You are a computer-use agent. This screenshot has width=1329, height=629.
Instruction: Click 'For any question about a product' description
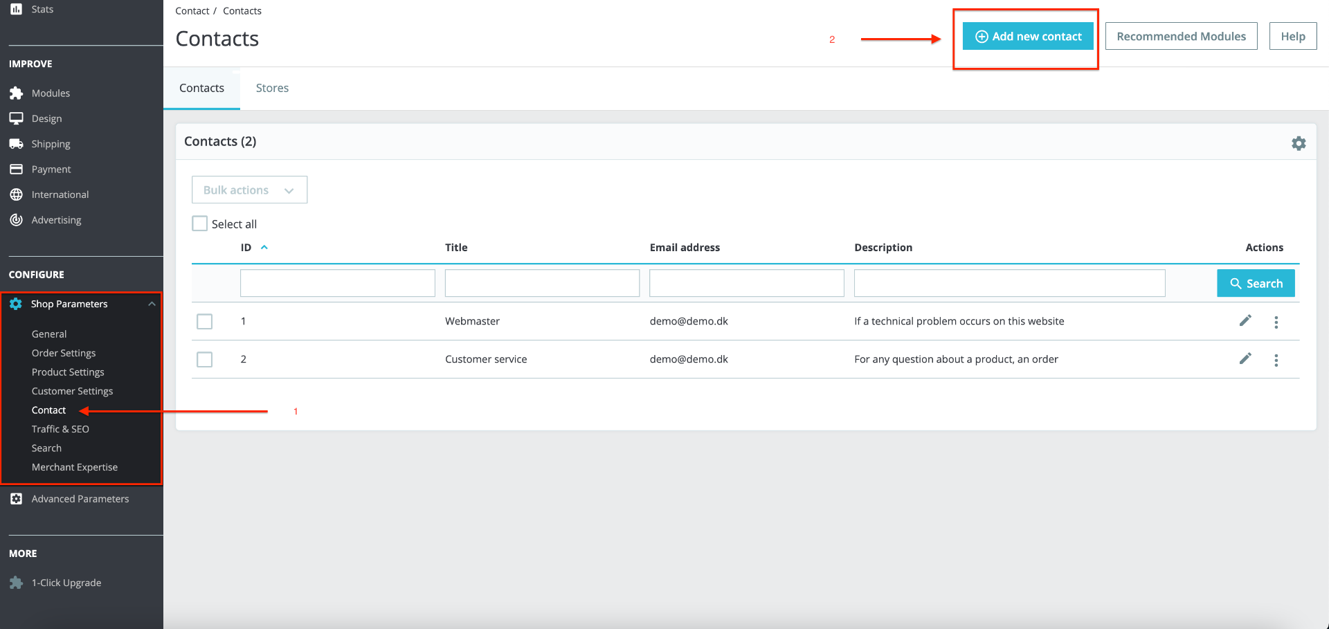956,359
